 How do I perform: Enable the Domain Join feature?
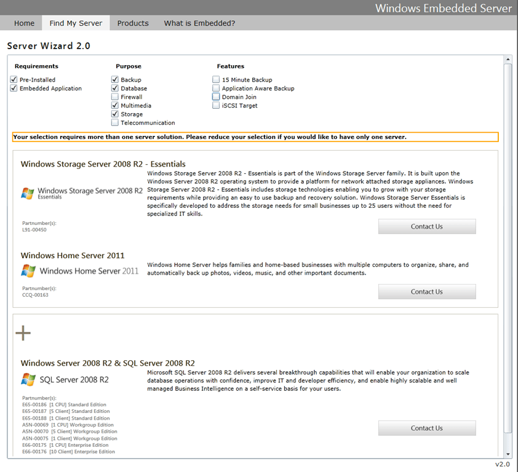(216, 96)
